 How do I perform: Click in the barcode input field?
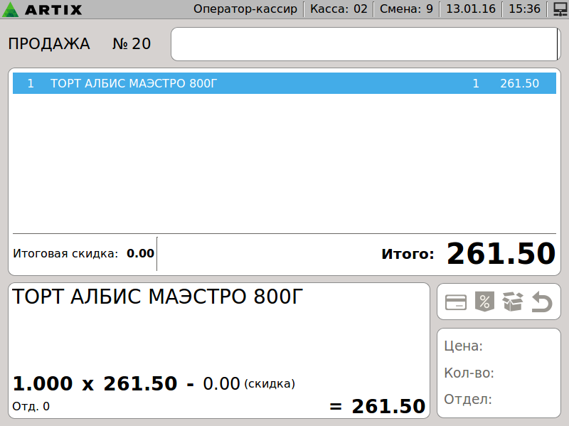(x=364, y=44)
